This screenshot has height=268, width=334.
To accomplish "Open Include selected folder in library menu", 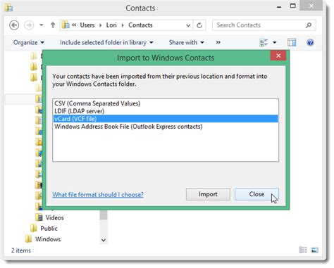I will [x=106, y=43].
